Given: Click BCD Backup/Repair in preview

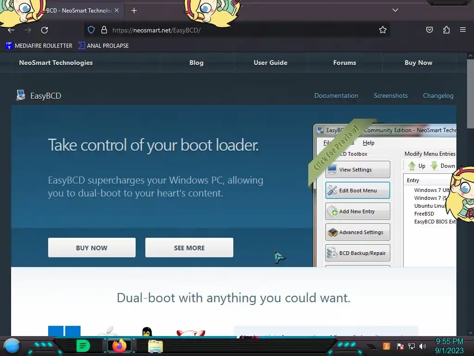Looking at the screenshot, I should (358, 253).
